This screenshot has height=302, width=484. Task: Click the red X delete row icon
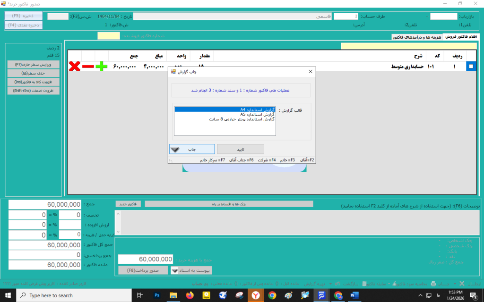[74, 67]
